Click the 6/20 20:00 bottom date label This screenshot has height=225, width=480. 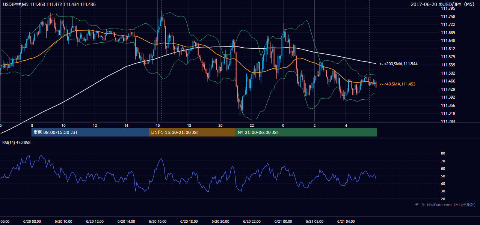coord(220,221)
